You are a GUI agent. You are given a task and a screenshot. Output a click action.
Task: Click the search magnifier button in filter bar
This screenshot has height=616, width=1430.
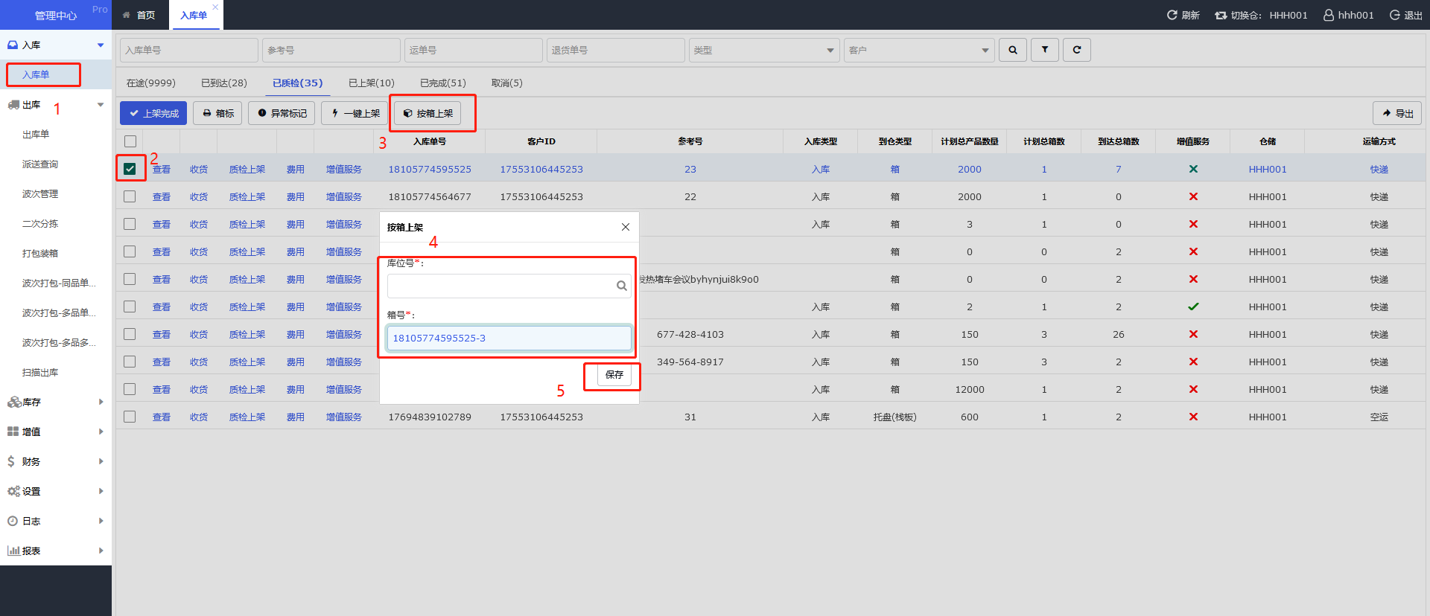pyautogui.click(x=1013, y=50)
